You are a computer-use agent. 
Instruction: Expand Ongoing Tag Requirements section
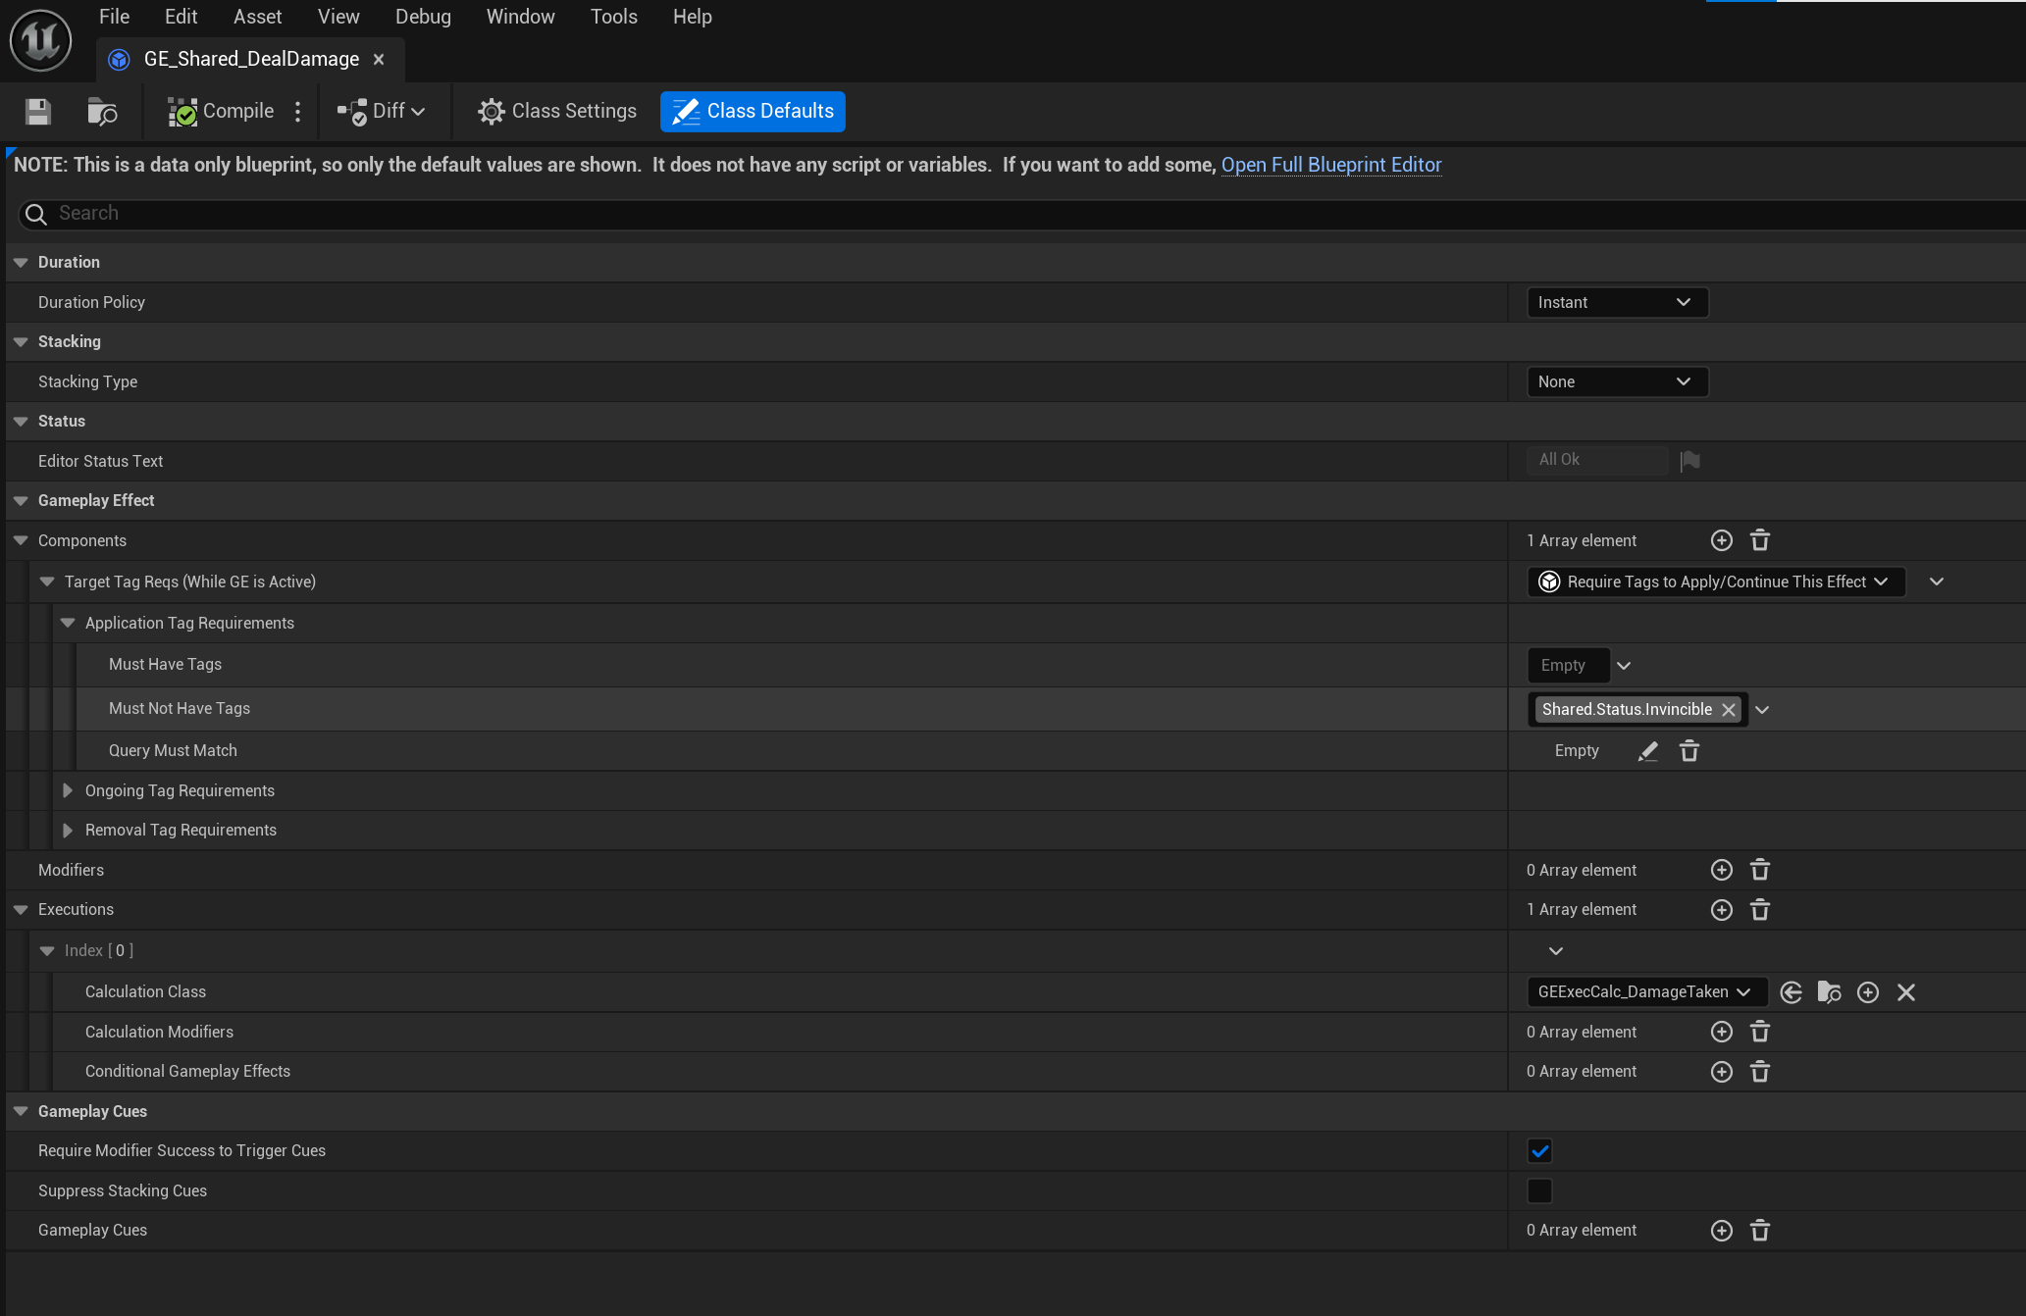[68, 790]
